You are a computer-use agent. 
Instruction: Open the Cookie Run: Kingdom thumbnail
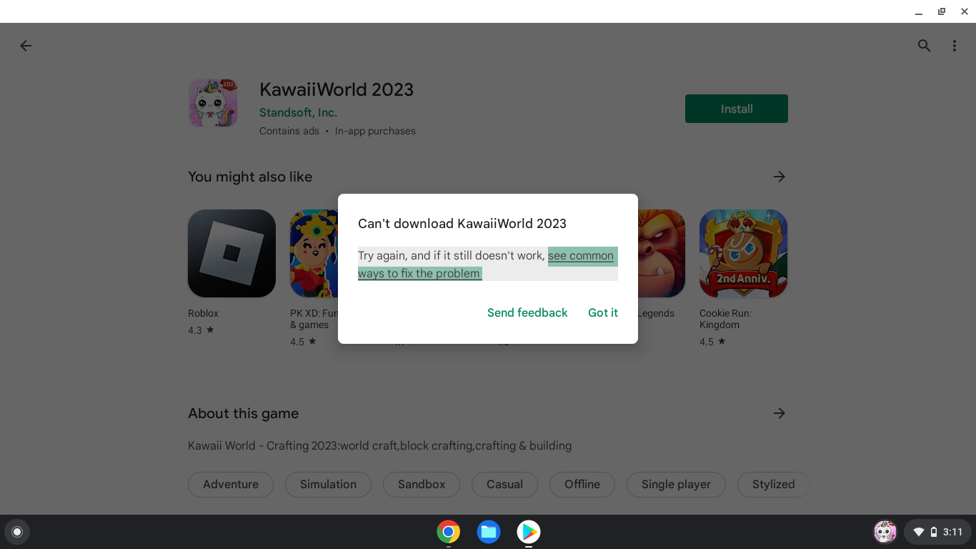[x=743, y=253]
